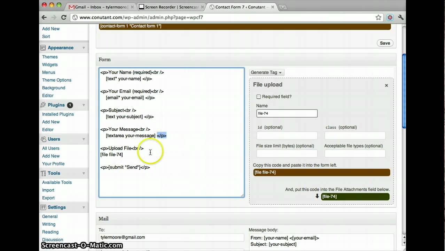The height and width of the screenshot is (251, 445).
Task: Click the Save button
Action: [385, 43]
